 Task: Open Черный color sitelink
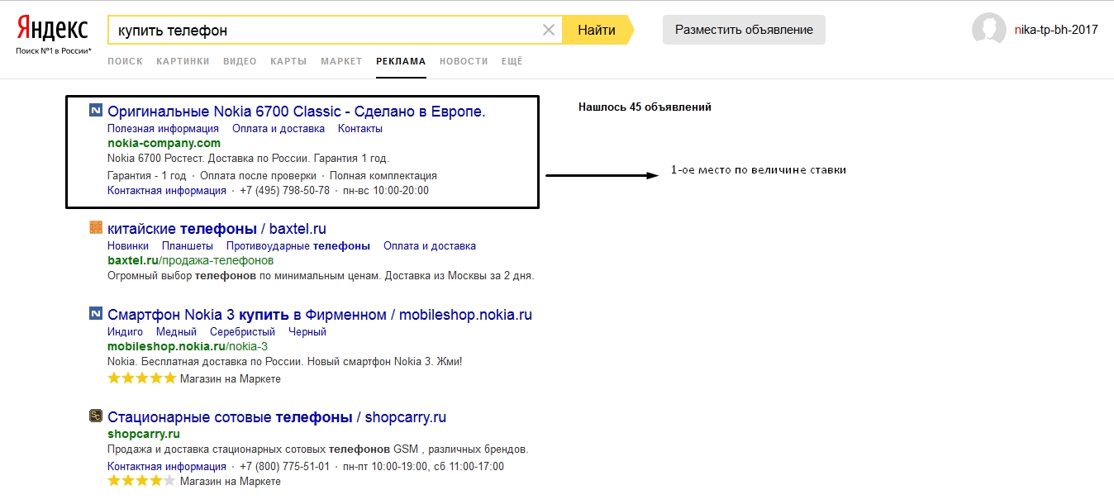(307, 331)
